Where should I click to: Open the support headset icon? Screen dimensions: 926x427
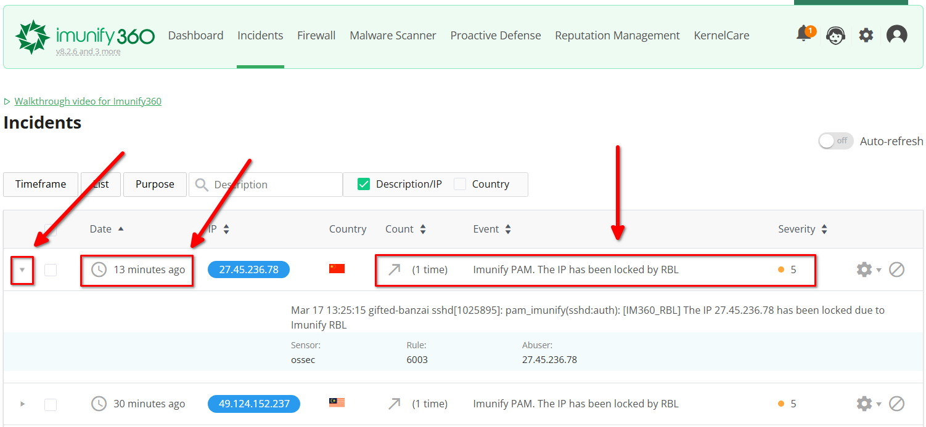click(x=835, y=36)
